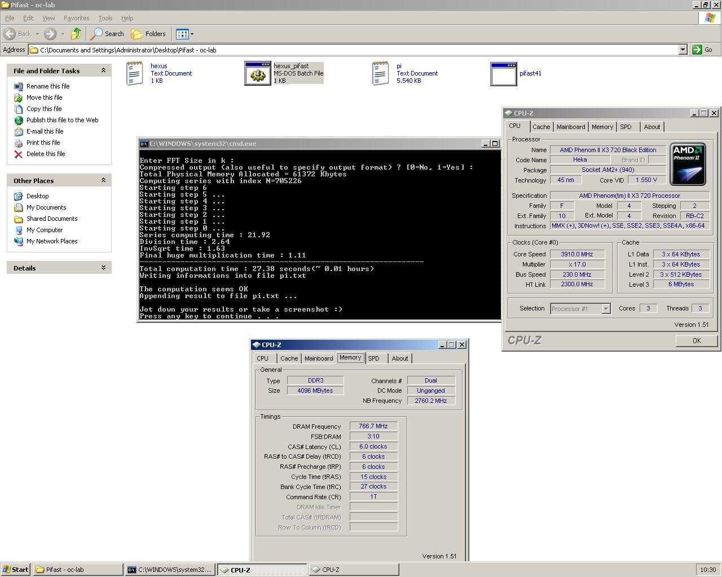722x577 pixels.
Task: Open dropdown arrow next to Back button
Action: 37,34
